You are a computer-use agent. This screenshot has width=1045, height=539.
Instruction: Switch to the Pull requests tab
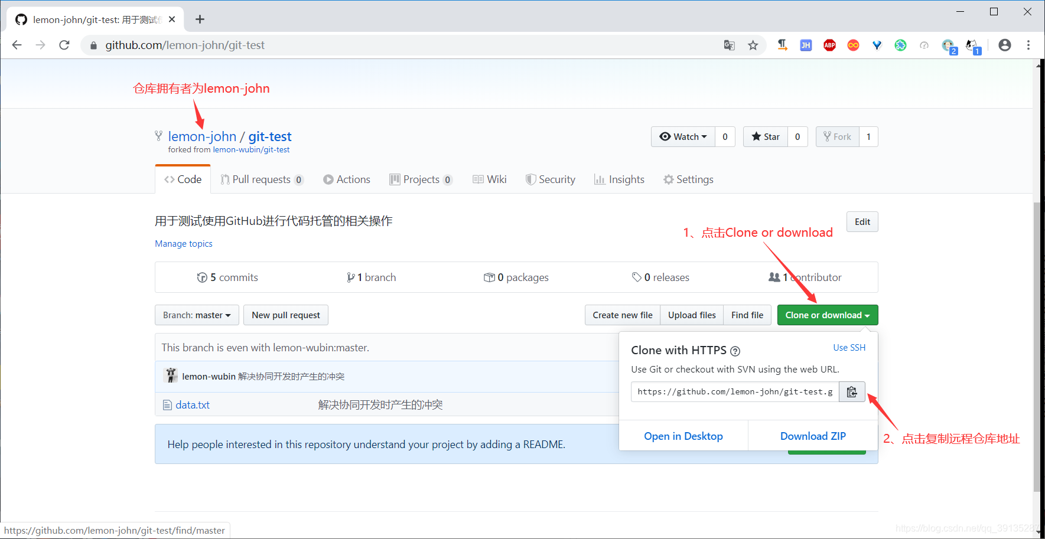262,179
